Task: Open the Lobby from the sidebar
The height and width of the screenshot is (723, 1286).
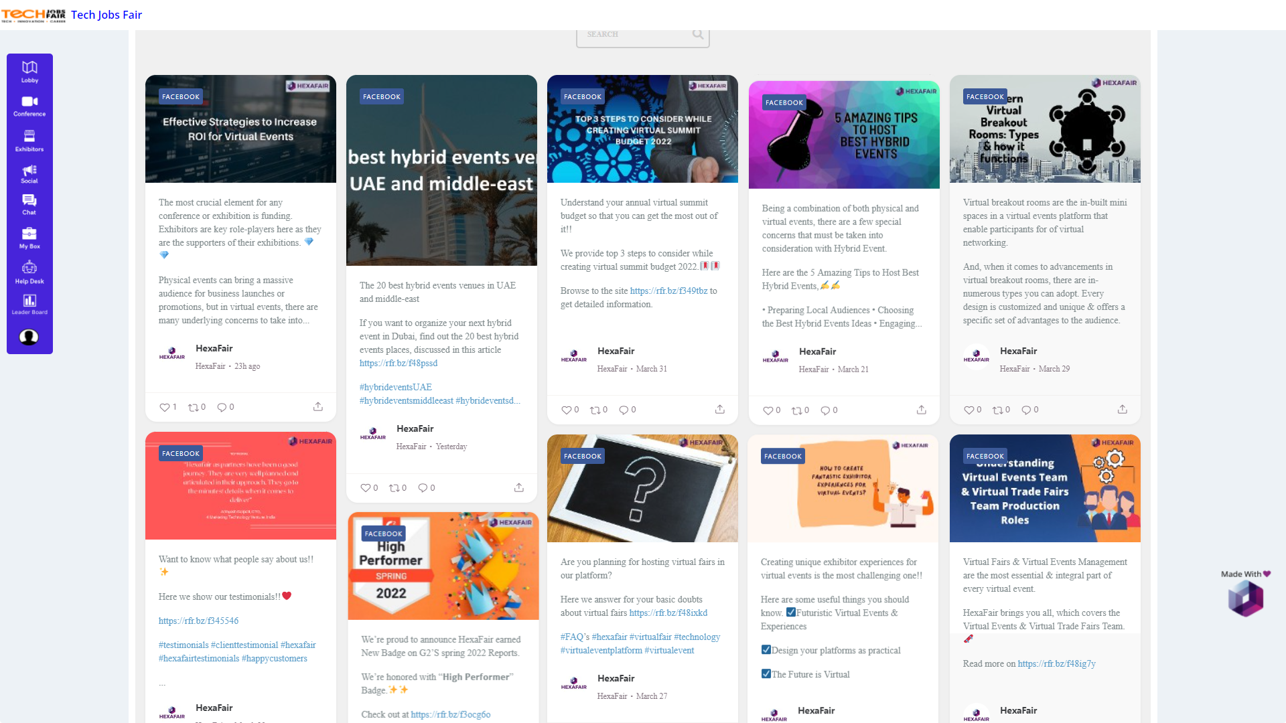Action: coord(29,71)
